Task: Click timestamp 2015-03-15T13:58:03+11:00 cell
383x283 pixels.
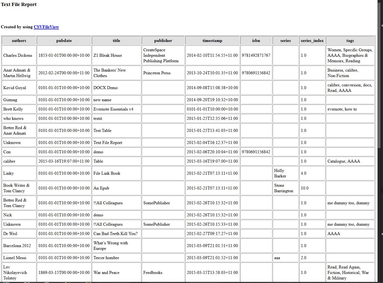Action: pyautogui.click(x=212, y=273)
